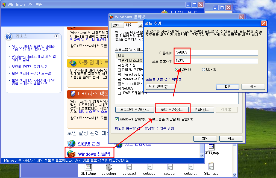
Task: Open 알림을 보내는 방법을 변경 link
Action: (x=33, y=82)
